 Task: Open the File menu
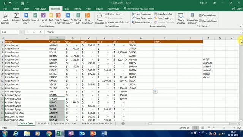5,9
